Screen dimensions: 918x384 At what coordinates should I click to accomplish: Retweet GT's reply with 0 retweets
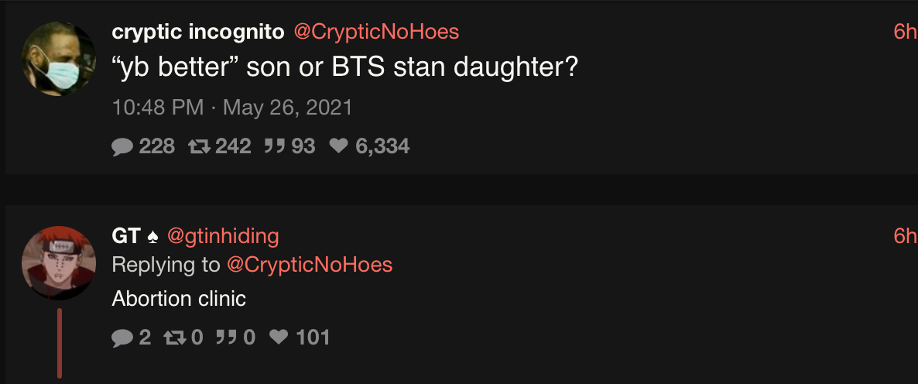(175, 338)
